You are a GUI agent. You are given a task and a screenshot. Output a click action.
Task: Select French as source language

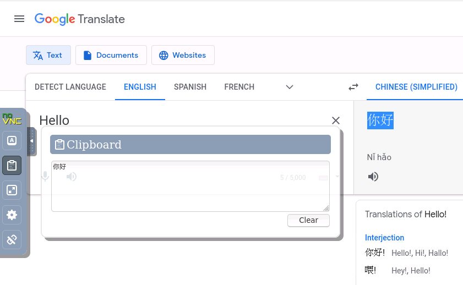pos(239,87)
